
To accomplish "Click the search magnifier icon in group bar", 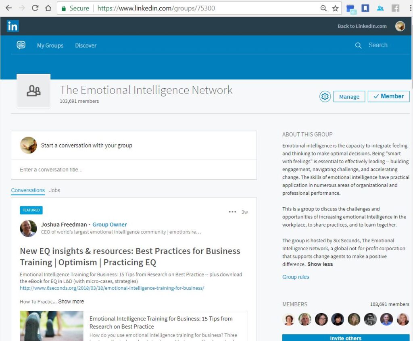I will [358, 46].
